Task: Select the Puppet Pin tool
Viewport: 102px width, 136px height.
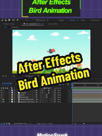Action: pos(18,20)
